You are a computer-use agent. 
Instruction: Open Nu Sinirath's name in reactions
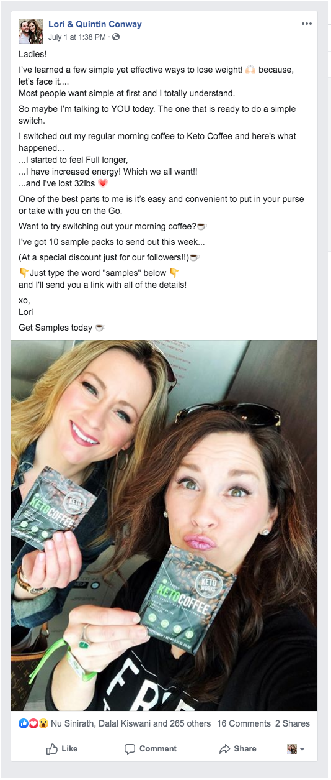point(73,723)
